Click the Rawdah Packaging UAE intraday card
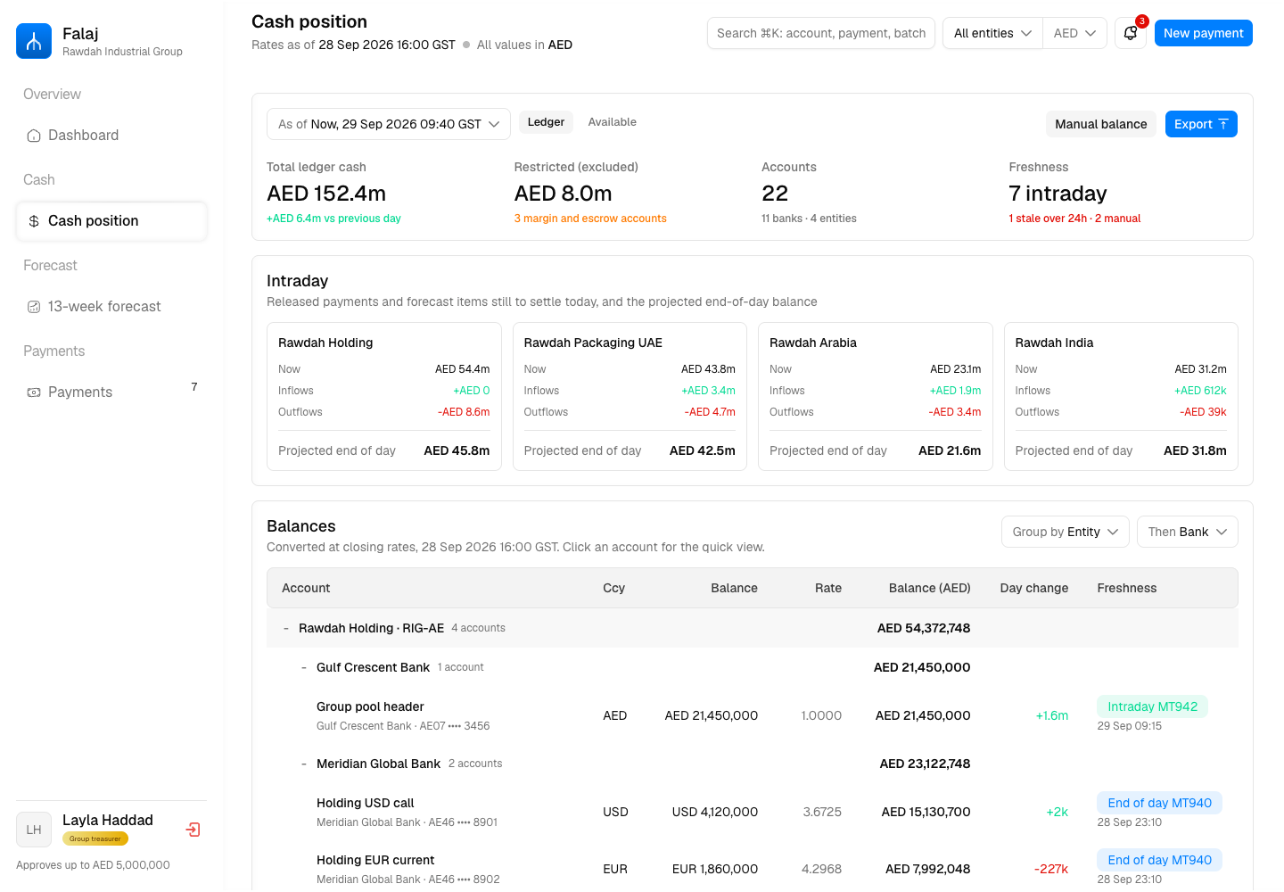Image resolution: width=1284 pixels, height=892 pixels. (630, 396)
